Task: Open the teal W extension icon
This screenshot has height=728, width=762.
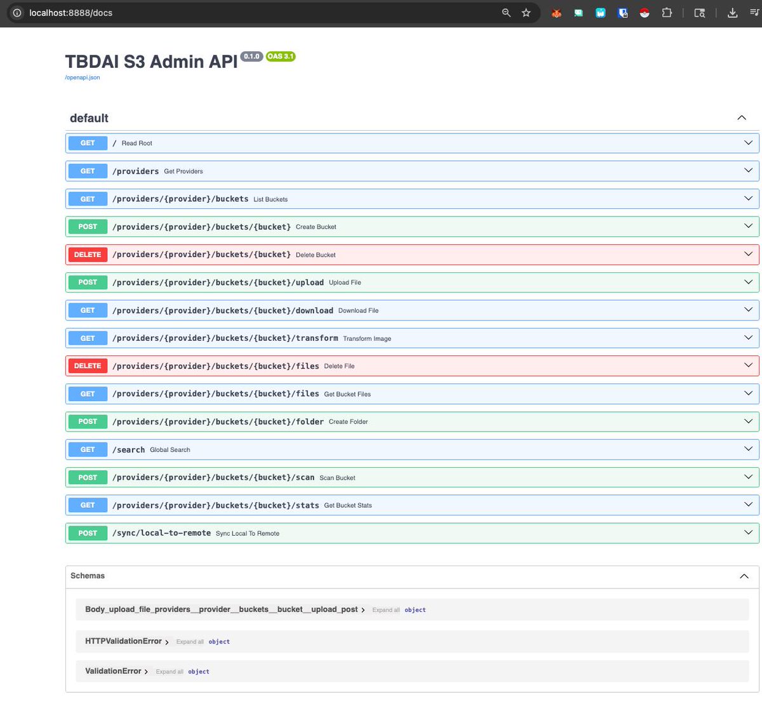Action: (600, 13)
